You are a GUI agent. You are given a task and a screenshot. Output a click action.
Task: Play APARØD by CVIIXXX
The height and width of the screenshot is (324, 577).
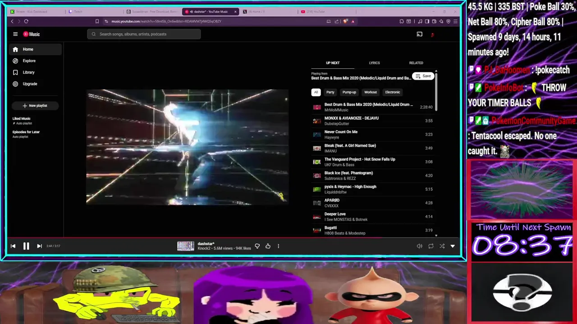[x=372, y=203]
